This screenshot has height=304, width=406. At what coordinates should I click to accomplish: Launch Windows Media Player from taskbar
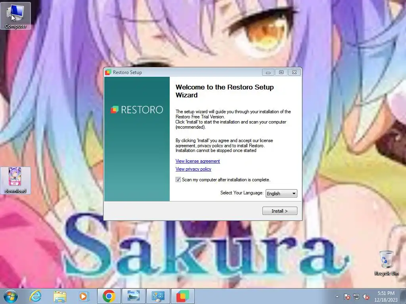click(84, 296)
